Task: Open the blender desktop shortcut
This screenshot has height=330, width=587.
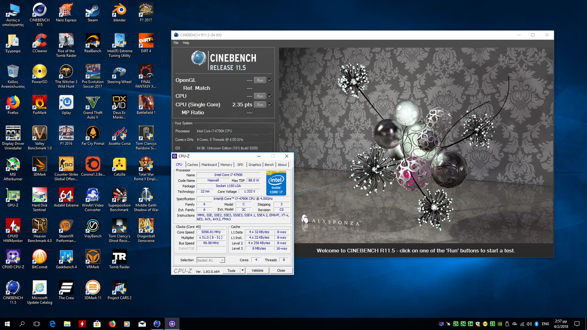Action: click(119, 12)
